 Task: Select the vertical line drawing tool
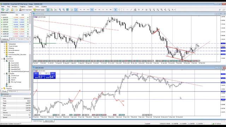coord(124,10)
